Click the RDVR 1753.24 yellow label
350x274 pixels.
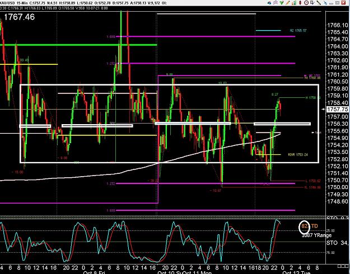(x=298, y=154)
